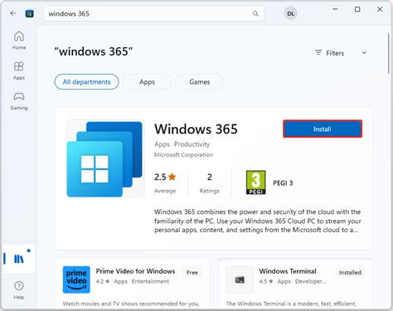
Task: Click the search magnifier icon
Action: click(x=255, y=13)
